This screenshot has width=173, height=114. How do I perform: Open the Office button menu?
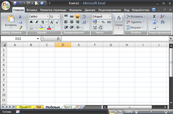click(x=6, y=6)
